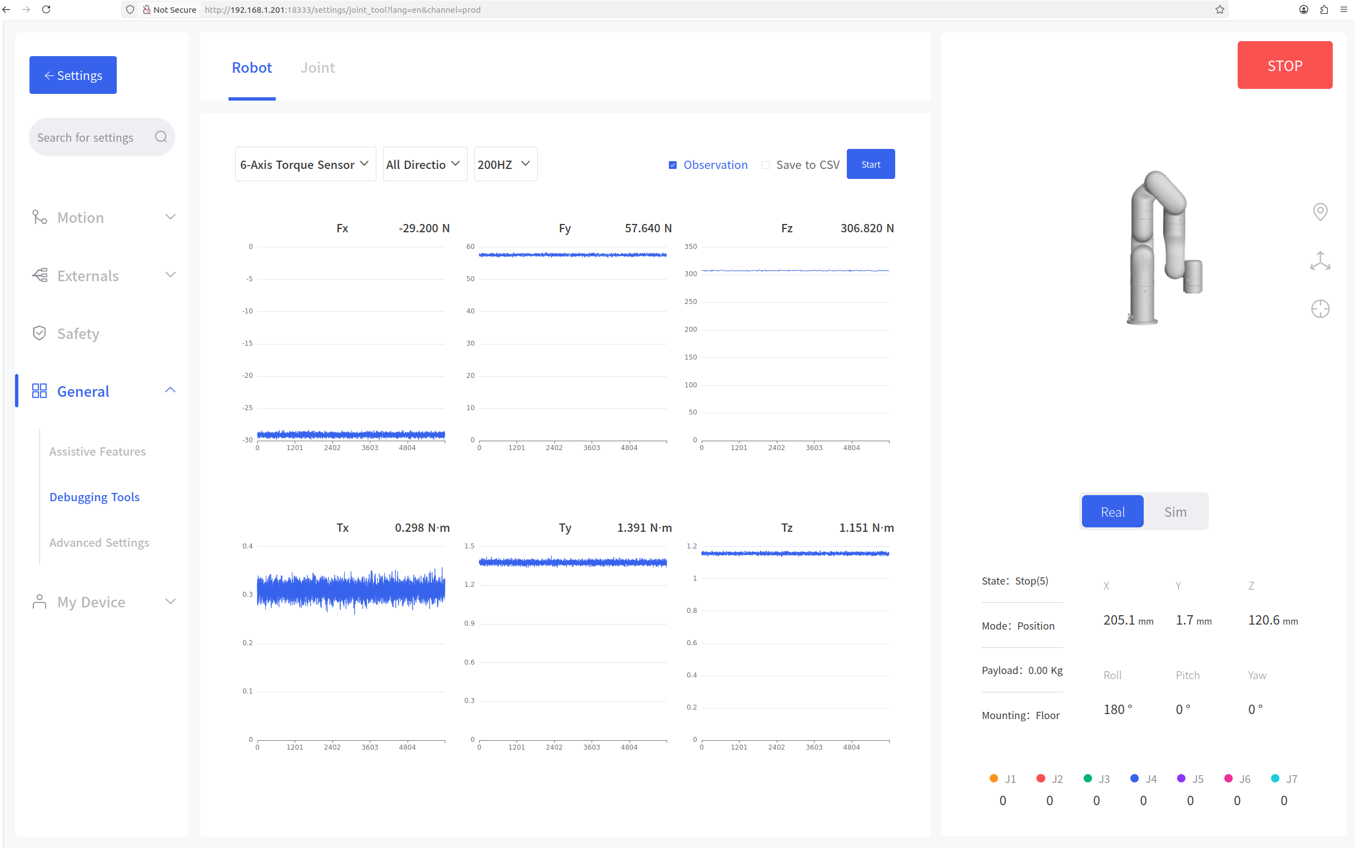Click the coordinate axes icon beside the robot view
This screenshot has height=848, width=1355.
pyautogui.click(x=1320, y=261)
